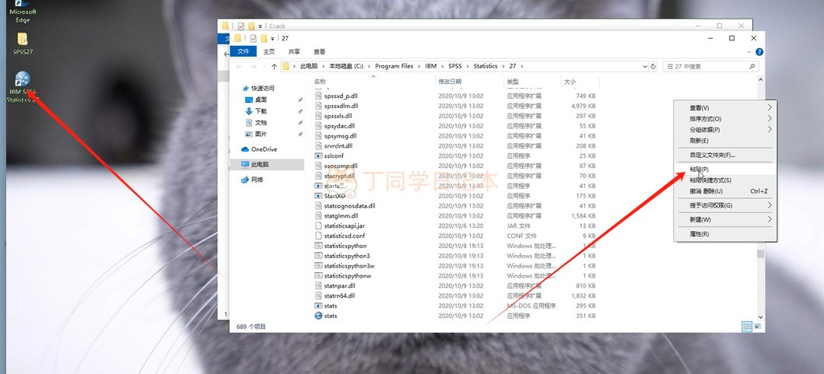
Task: Select 此电脑 in the navigation pane
Action: click(x=266, y=164)
